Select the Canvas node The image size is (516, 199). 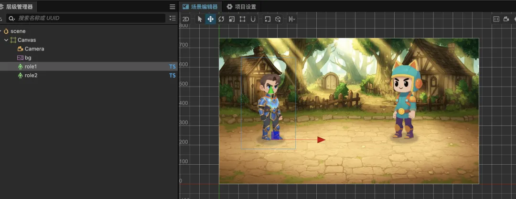point(89,40)
